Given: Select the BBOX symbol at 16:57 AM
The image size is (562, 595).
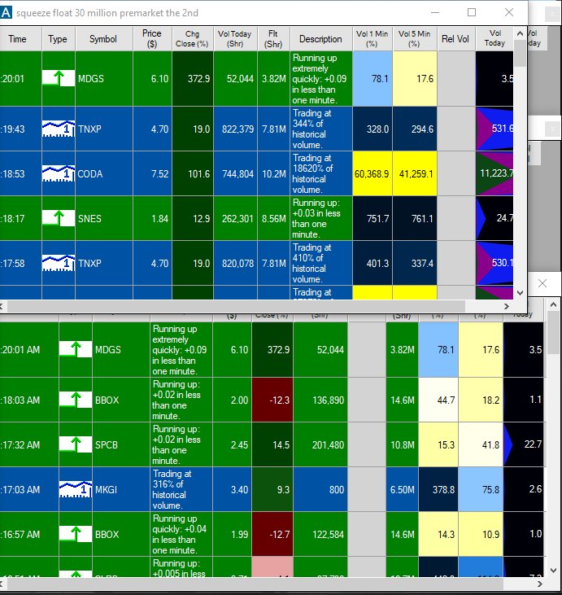Looking at the screenshot, I should [107, 534].
